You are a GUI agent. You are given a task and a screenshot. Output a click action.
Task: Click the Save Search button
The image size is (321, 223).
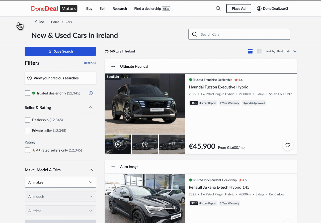[x=60, y=51]
